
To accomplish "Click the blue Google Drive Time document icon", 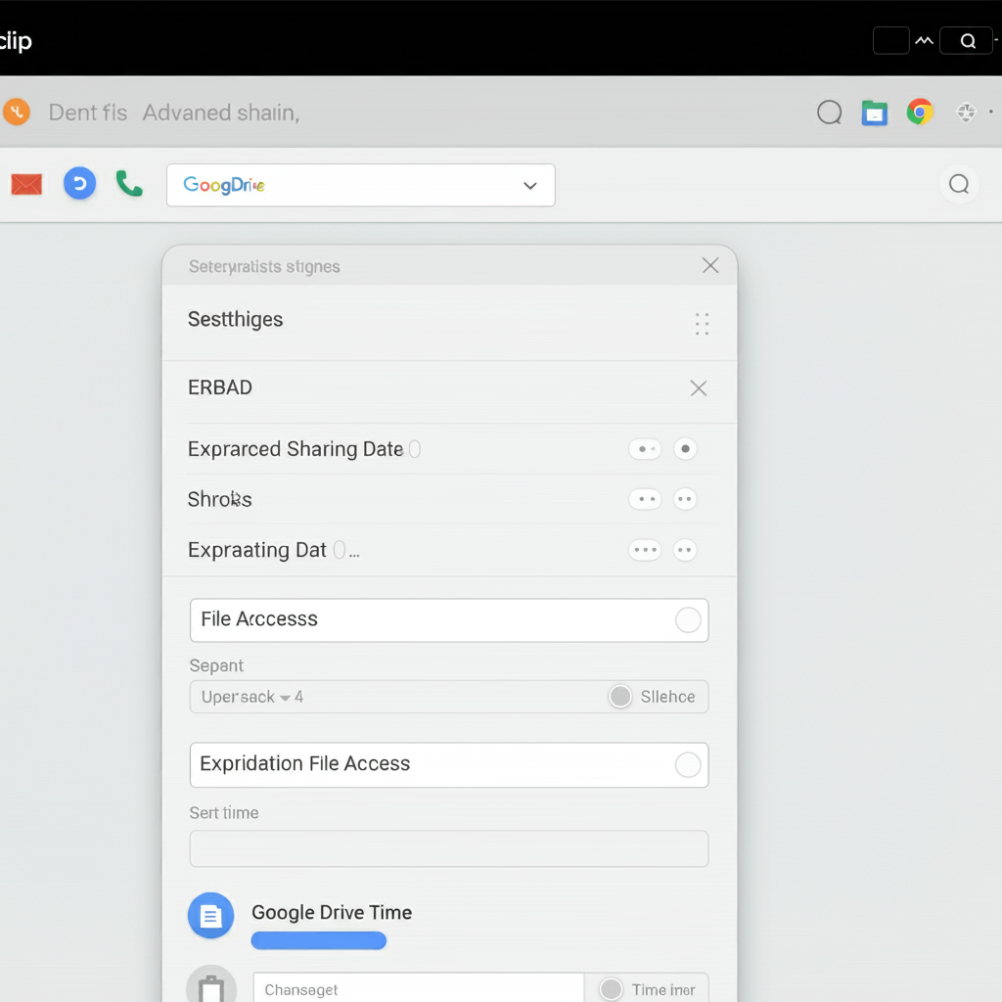I will [x=211, y=916].
